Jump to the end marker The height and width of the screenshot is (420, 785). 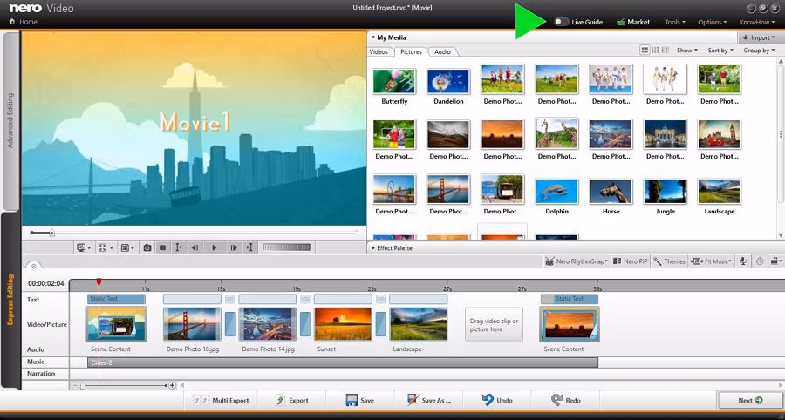click(250, 247)
